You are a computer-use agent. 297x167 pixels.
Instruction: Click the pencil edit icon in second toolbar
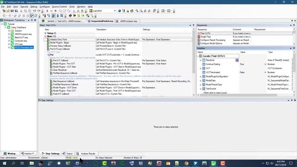tap(32, 16)
